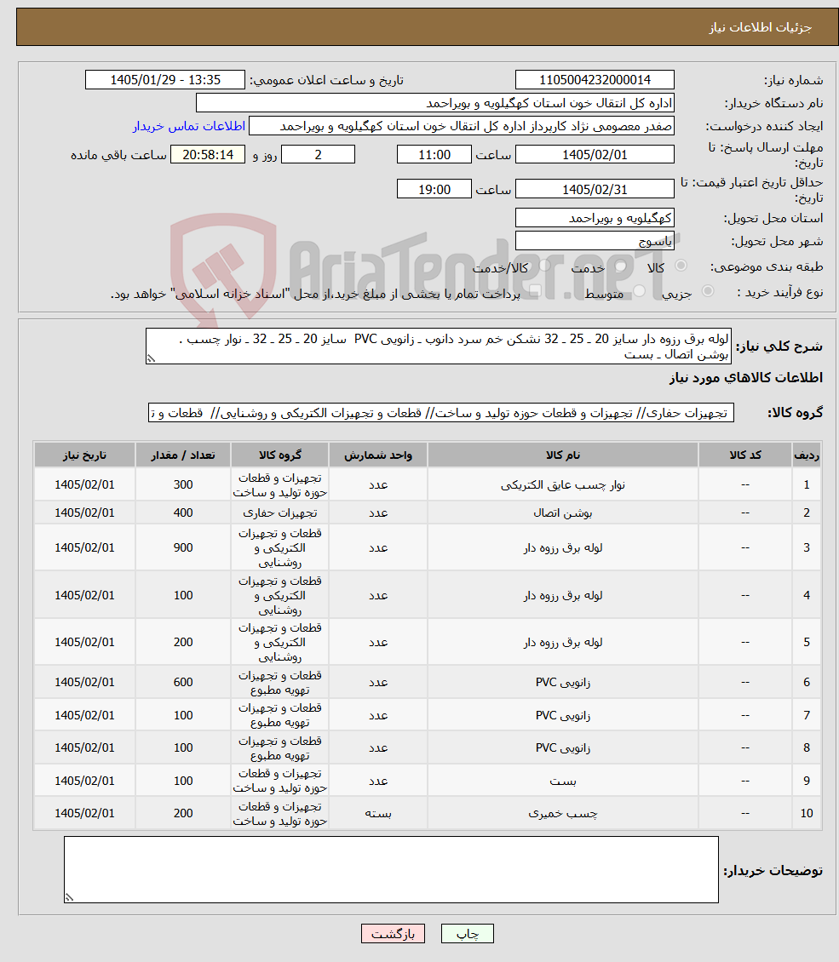Image resolution: width=839 pixels, height=962 pixels.
Task: Click the response deadline hour 11:00 field
Action: [434, 155]
